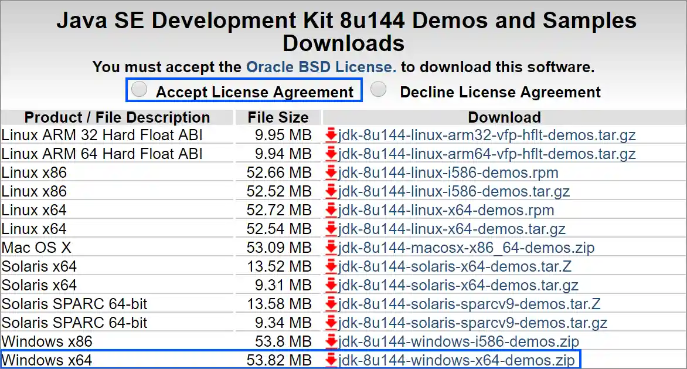Open the Oracle BSD License link
This screenshot has width=687, height=369.
[x=321, y=67]
